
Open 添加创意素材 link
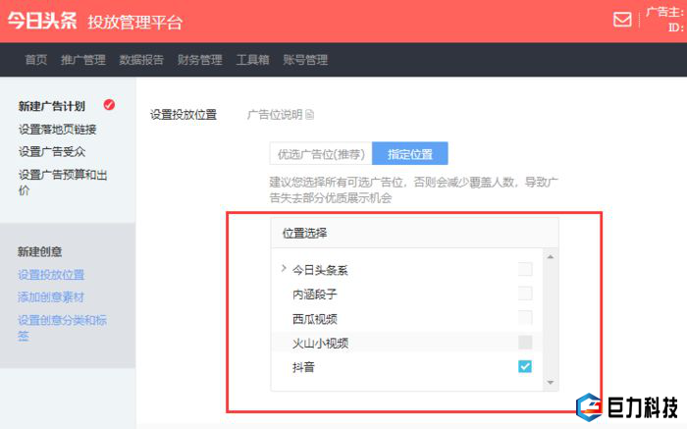51,297
